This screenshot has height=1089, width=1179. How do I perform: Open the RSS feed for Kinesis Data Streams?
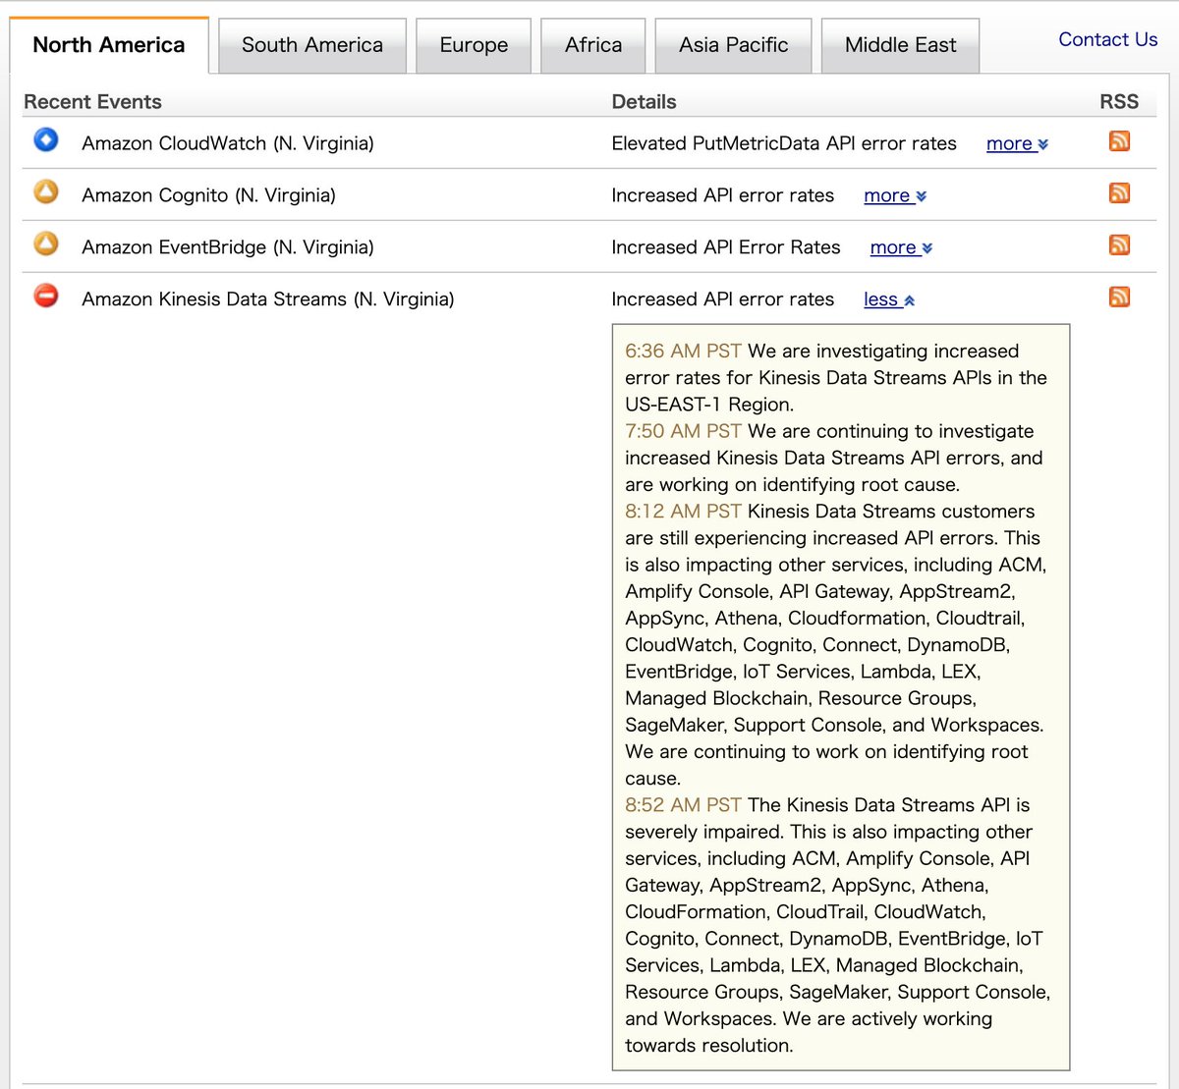1119,297
